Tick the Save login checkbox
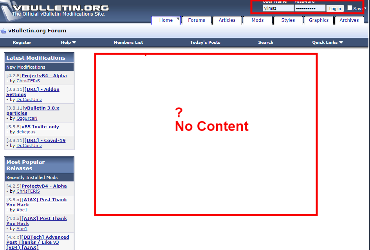This screenshot has width=370, height=250. tap(350, 8)
